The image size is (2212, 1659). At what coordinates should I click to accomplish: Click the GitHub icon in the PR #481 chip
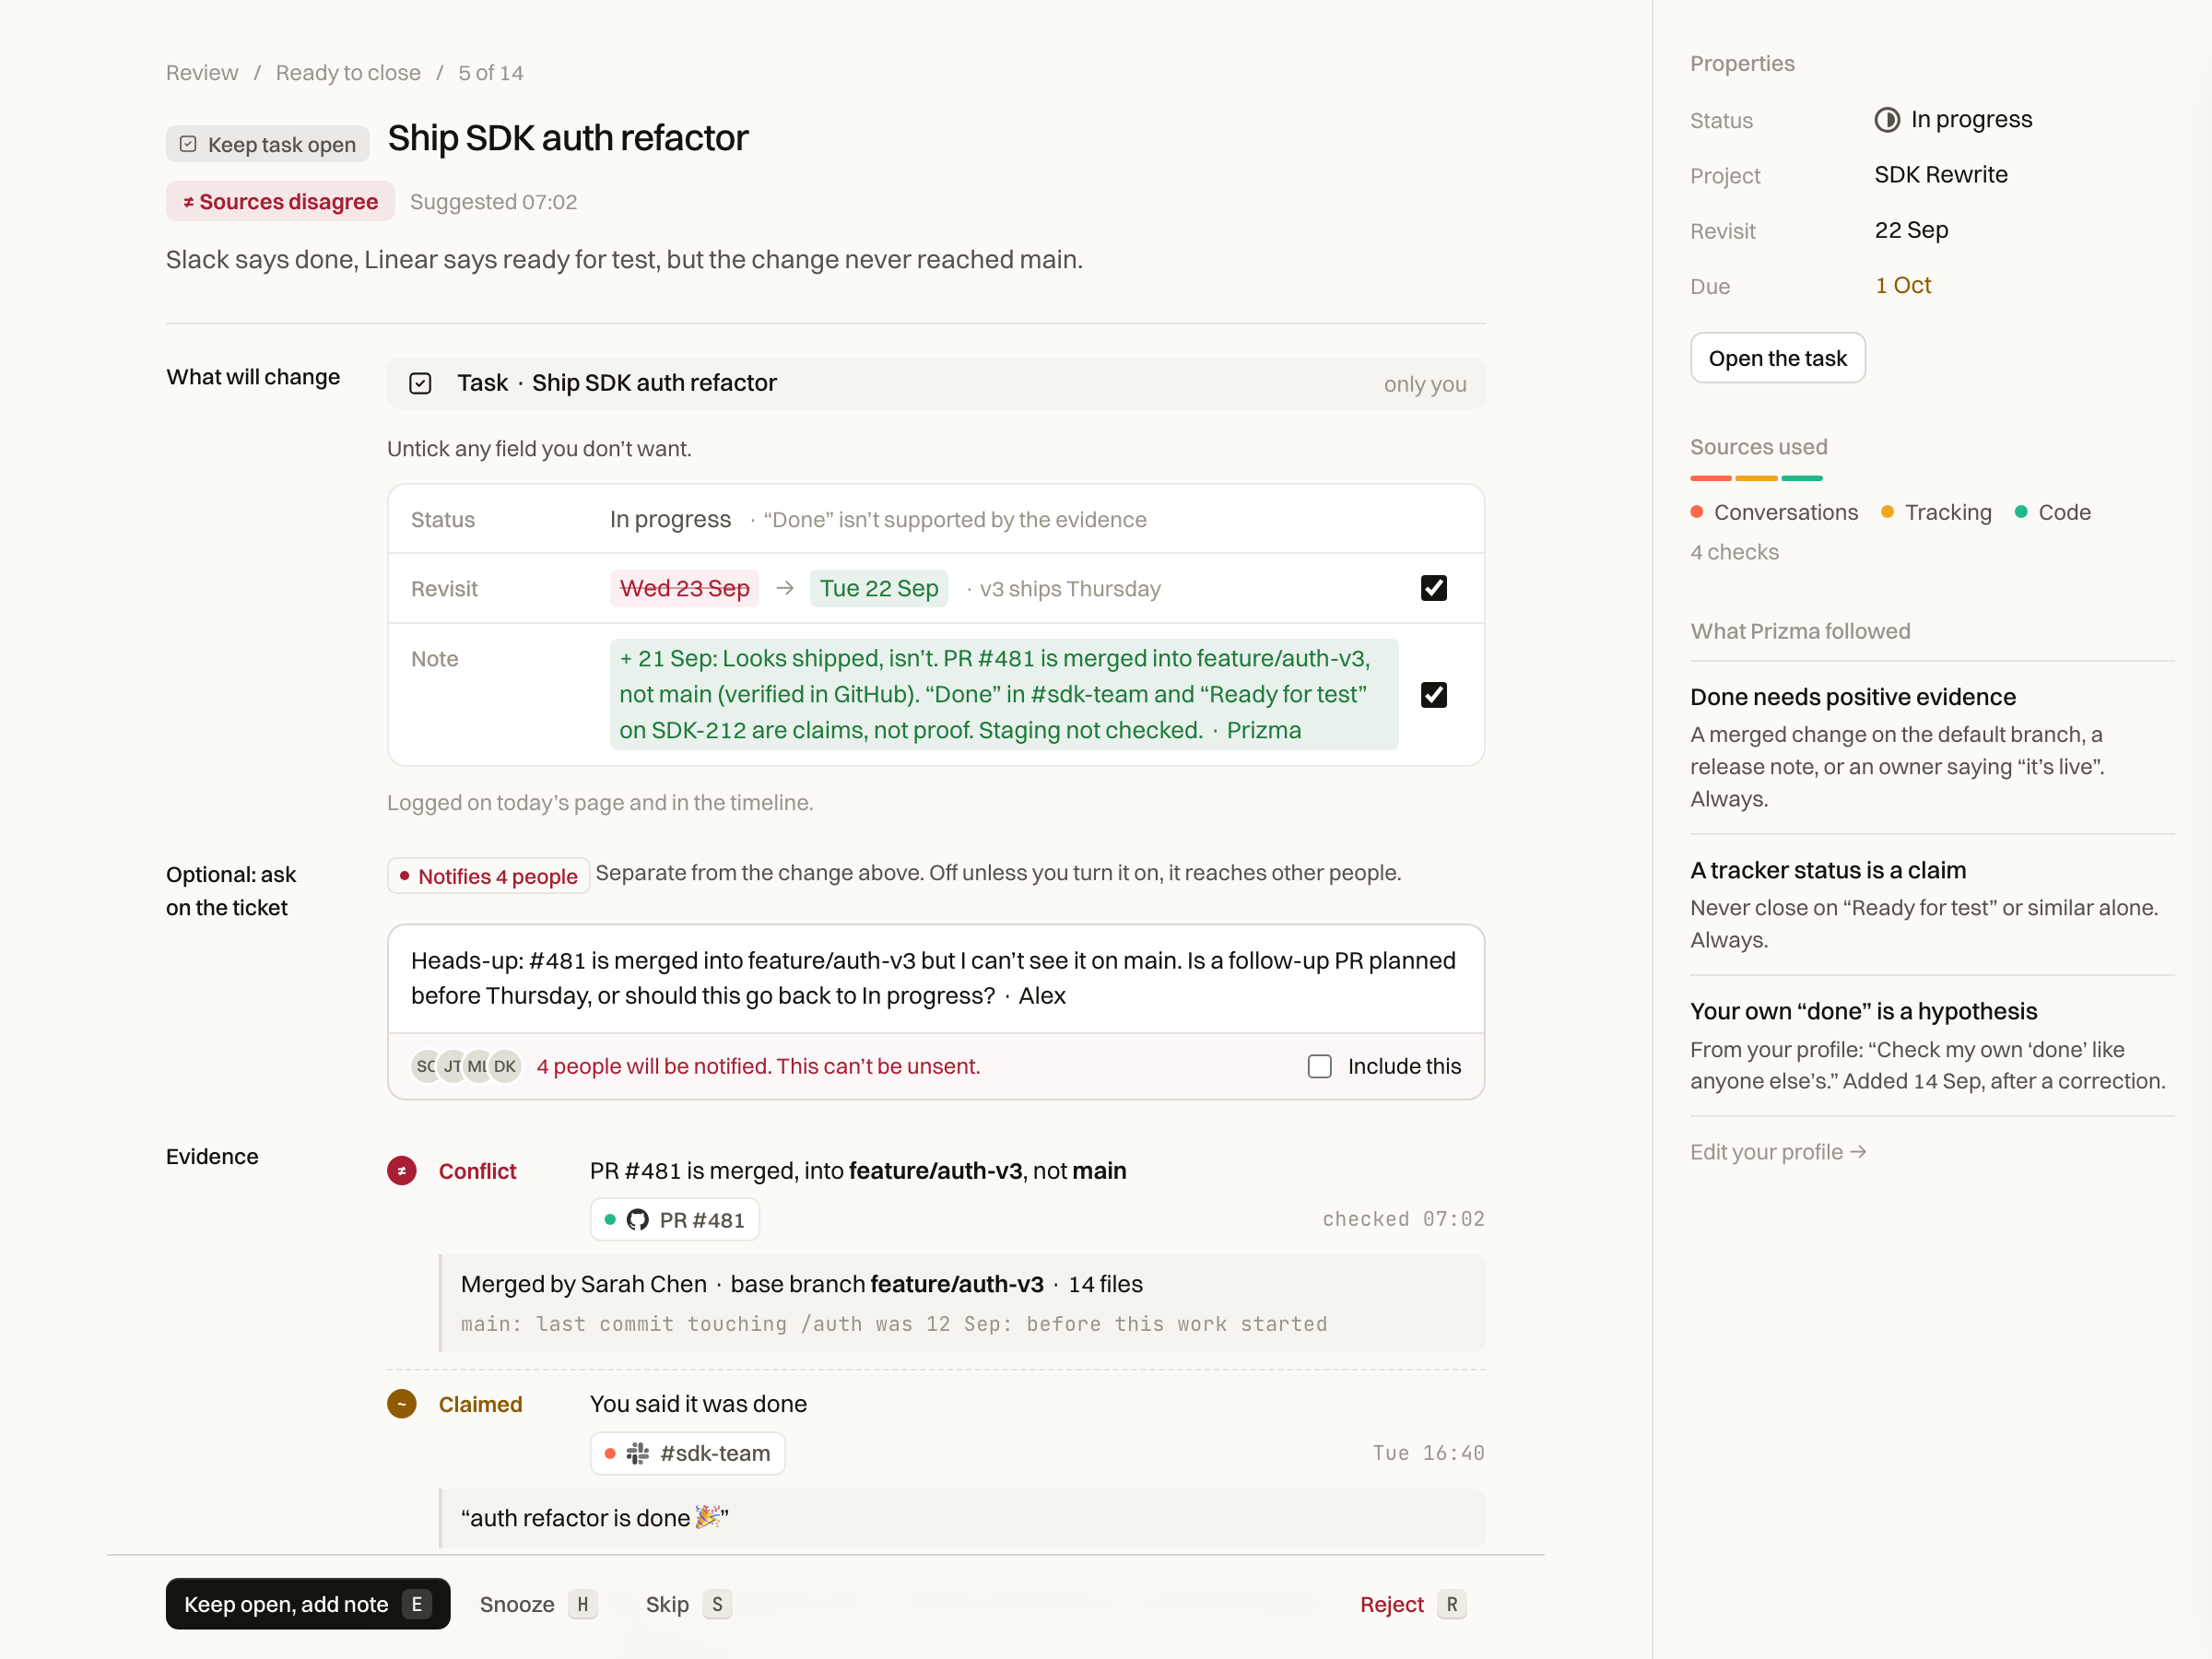click(x=637, y=1219)
